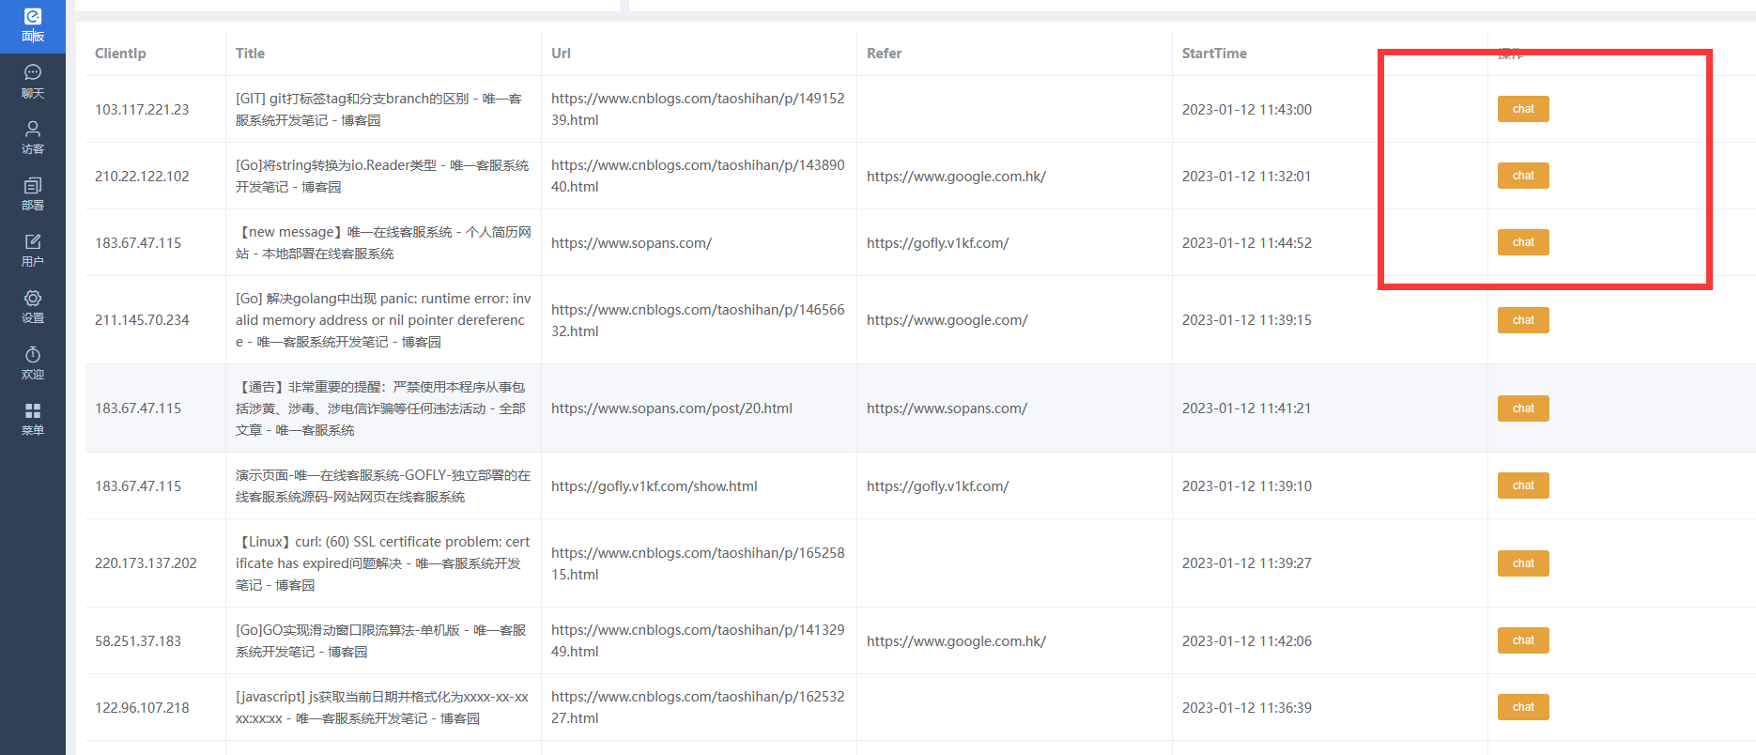Click the ClientIp column header

pyautogui.click(x=120, y=54)
